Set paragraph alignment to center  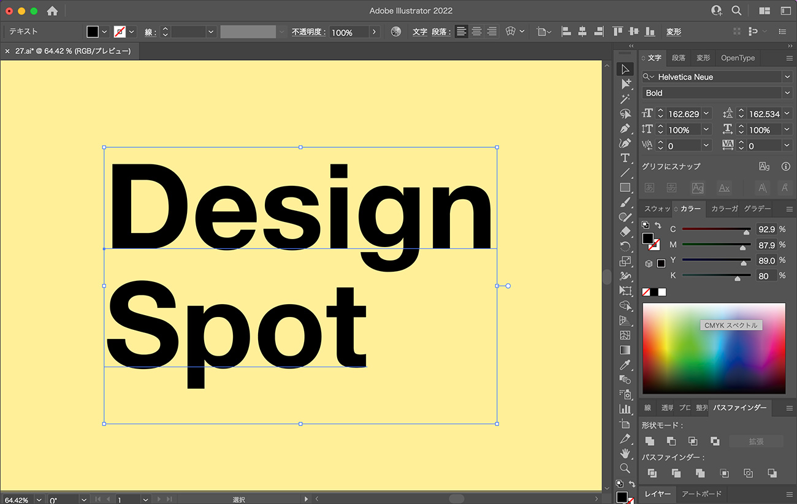tap(476, 32)
